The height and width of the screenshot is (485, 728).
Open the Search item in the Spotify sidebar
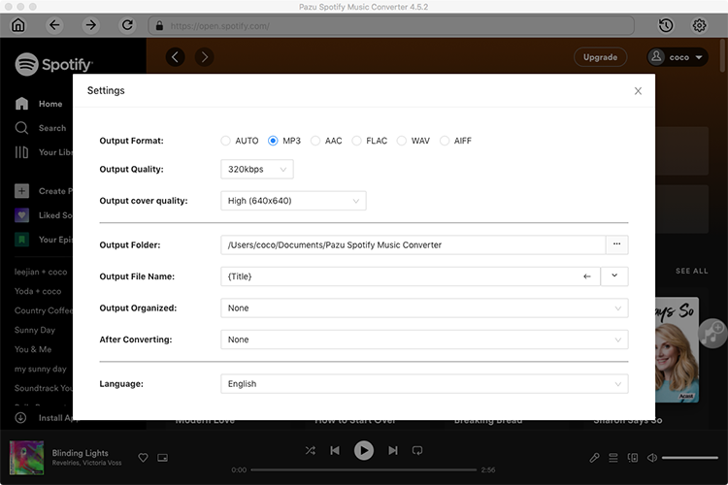pyautogui.click(x=51, y=128)
